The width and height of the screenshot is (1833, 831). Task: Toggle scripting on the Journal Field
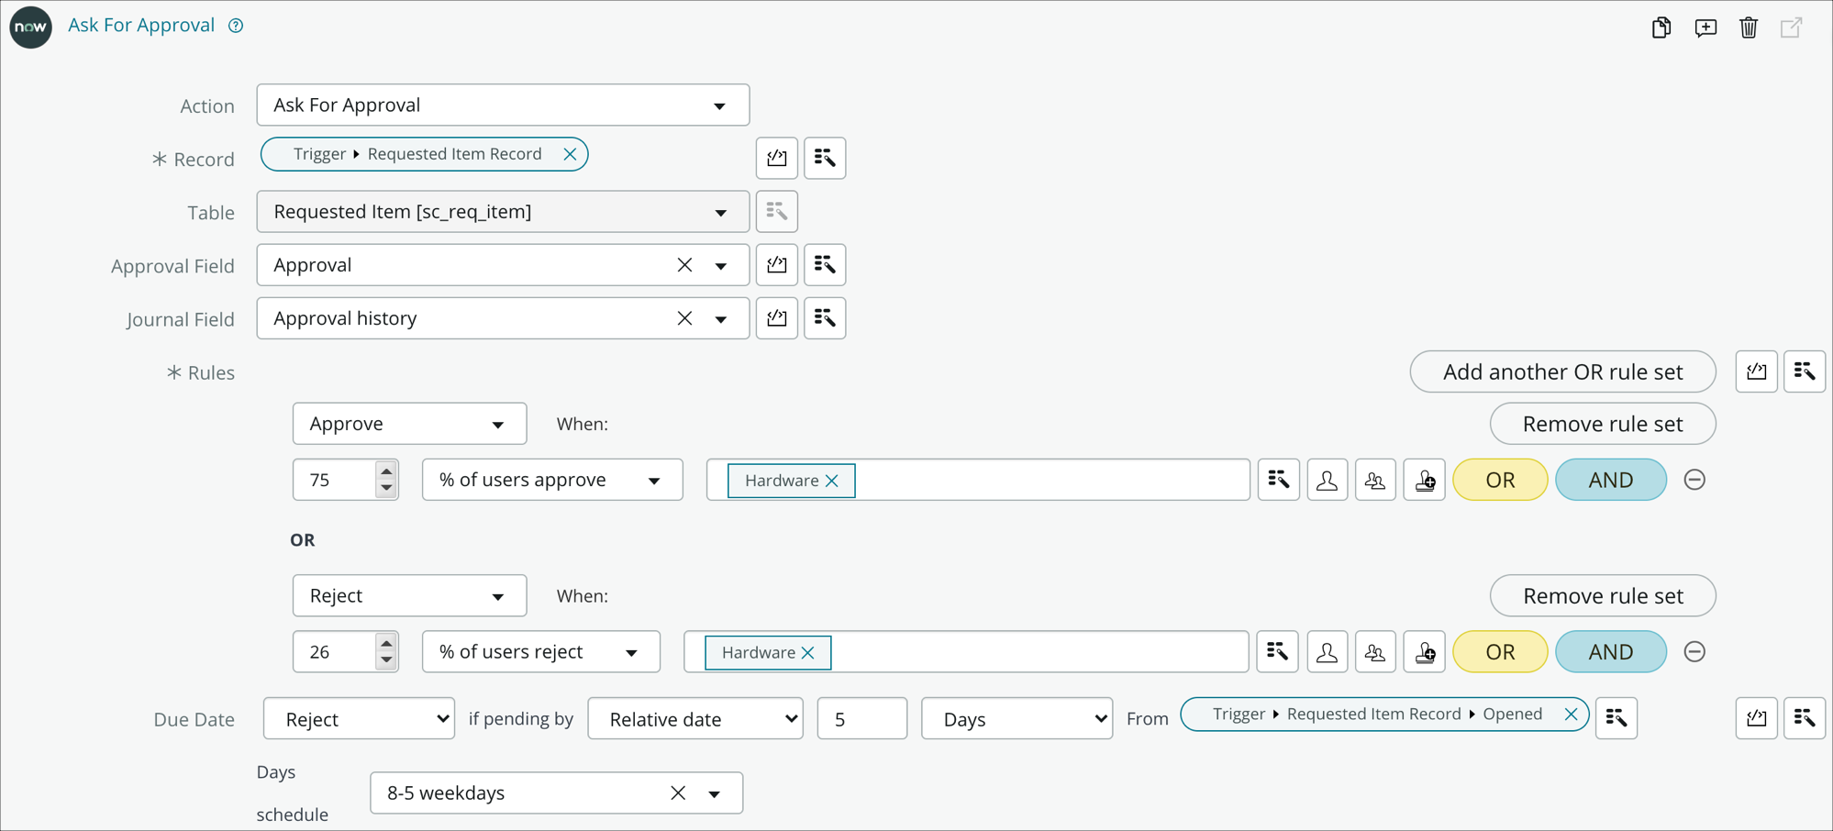pos(777,318)
